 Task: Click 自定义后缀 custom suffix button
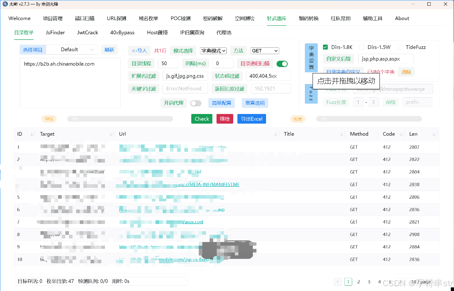(x=339, y=59)
